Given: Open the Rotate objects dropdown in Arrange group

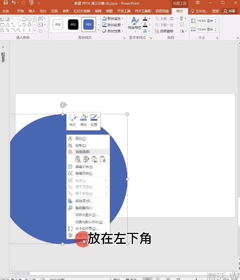Looking at the screenshot, I should click(183, 31).
